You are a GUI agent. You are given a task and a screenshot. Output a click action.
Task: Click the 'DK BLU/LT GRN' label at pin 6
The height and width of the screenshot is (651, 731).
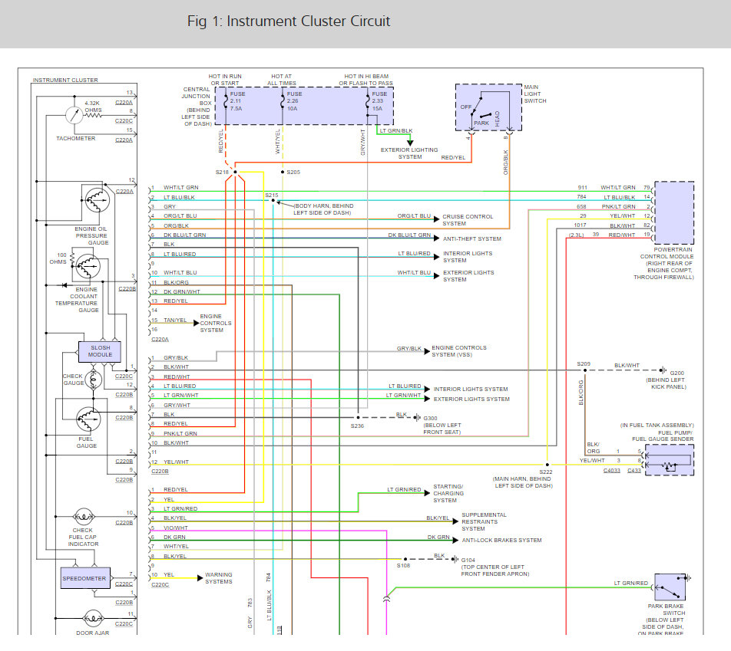coord(184,235)
